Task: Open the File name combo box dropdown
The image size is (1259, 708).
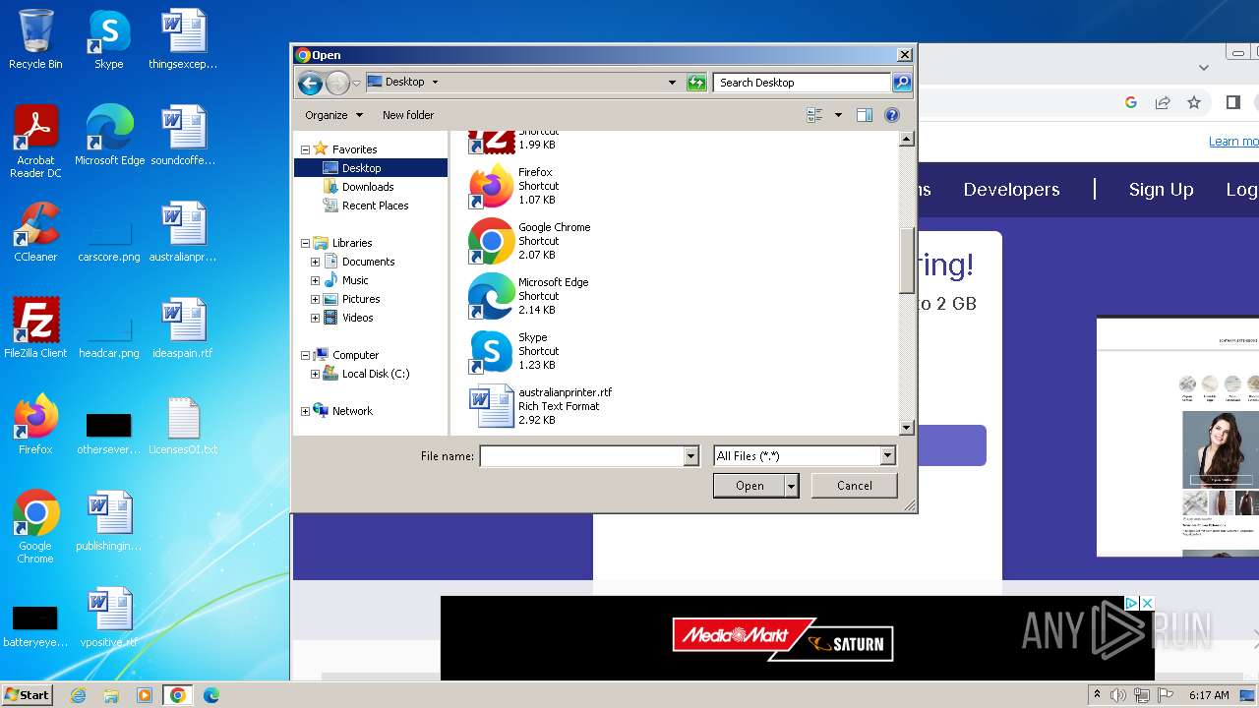Action: [690, 456]
